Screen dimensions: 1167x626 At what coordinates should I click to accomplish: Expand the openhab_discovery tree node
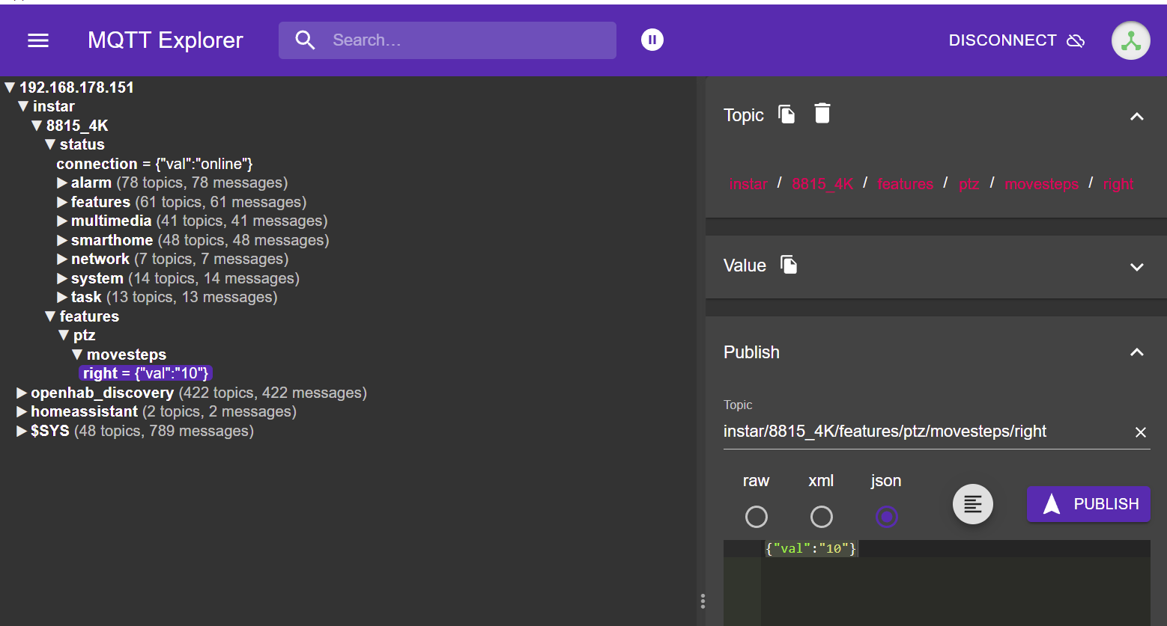tap(22, 393)
